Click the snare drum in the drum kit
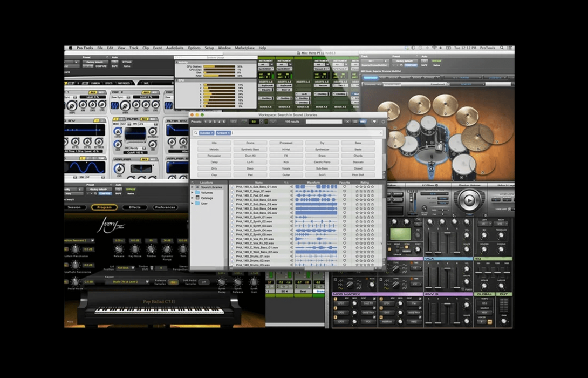Screen dimensions: 588x378 (x=409, y=145)
